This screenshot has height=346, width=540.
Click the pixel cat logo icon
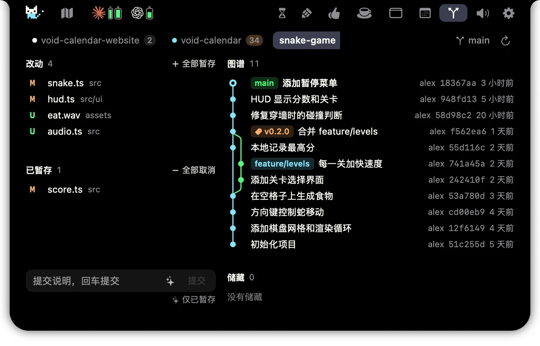(x=35, y=13)
